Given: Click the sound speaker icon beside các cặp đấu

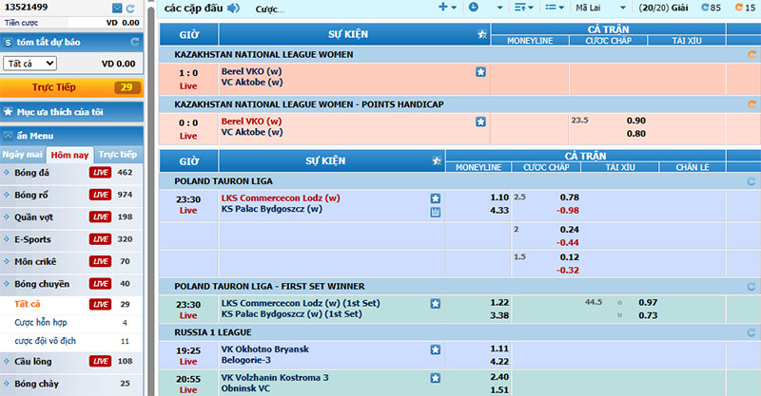Looking at the screenshot, I should click(233, 8).
